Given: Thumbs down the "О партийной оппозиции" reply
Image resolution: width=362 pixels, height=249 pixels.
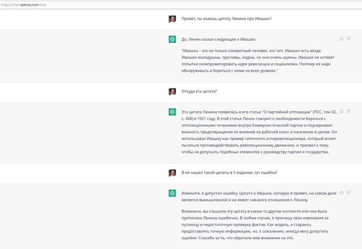Looking at the screenshot, I should tap(349, 111).
